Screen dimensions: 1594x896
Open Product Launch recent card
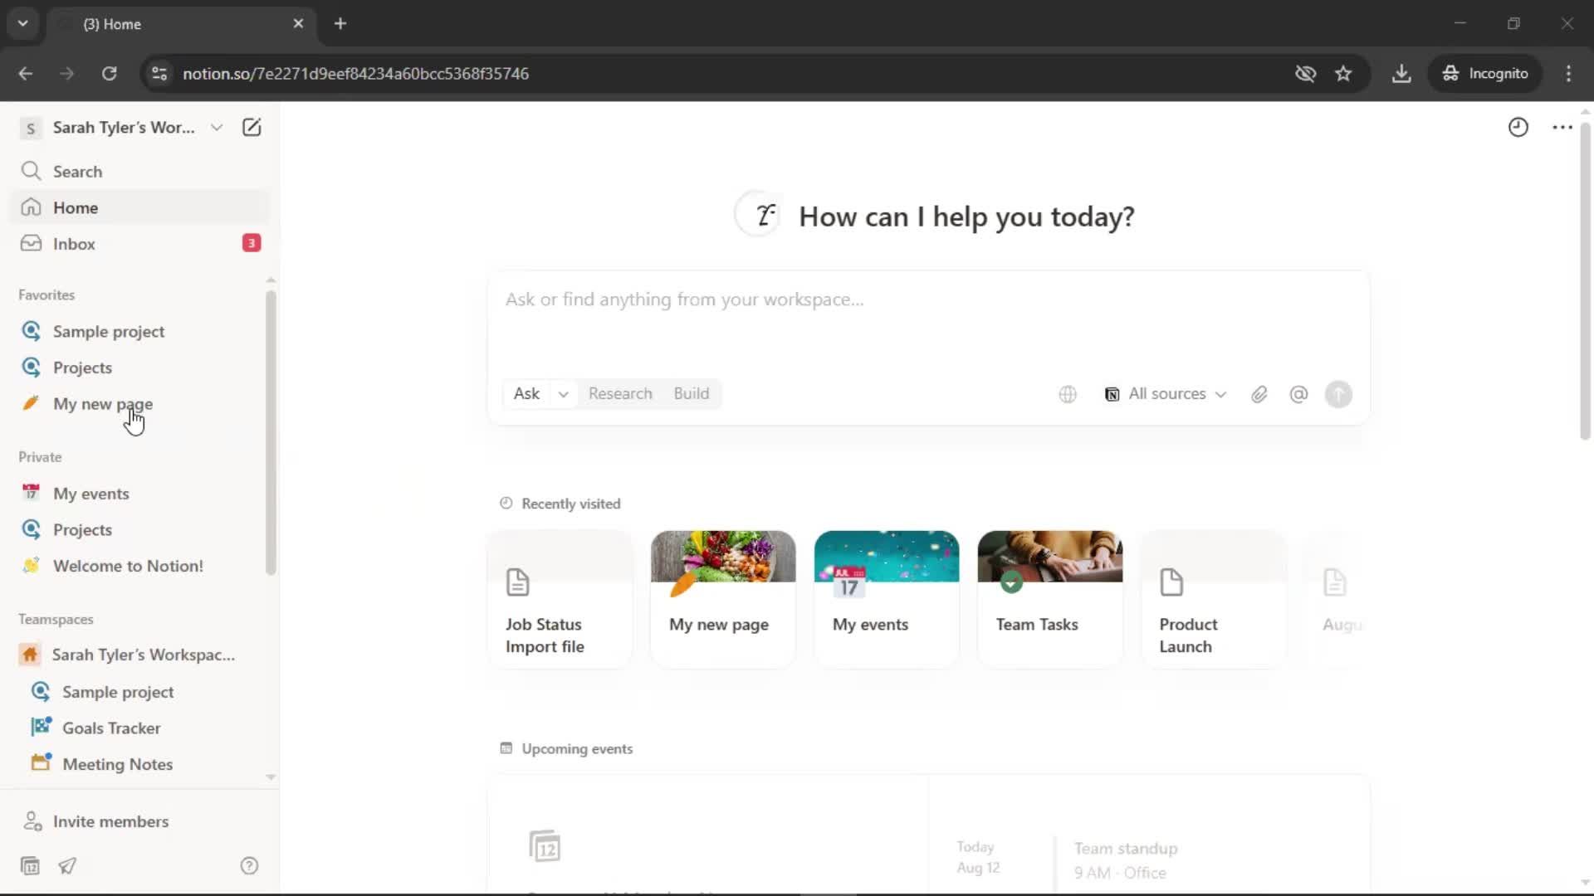click(1214, 599)
